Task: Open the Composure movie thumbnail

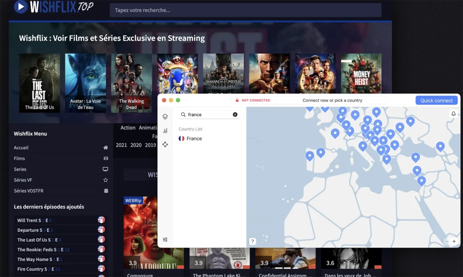Action: click(141, 233)
